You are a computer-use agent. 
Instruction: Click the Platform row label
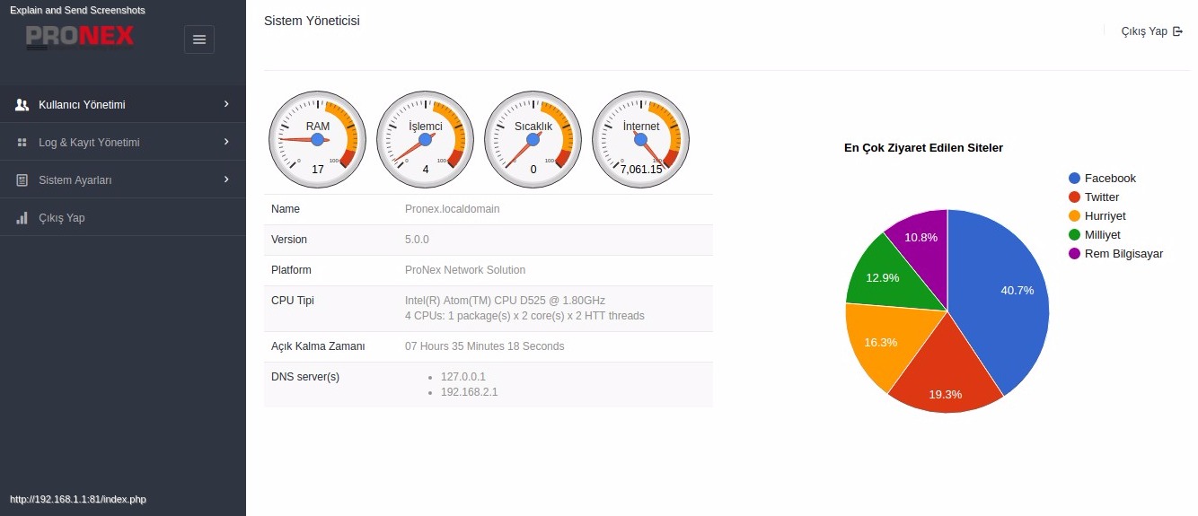(291, 270)
